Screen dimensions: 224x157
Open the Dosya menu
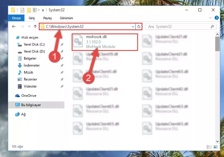tap(16, 18)
